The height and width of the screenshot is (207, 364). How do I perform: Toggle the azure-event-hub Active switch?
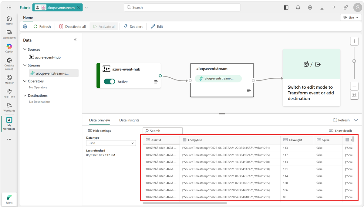(110, 82)
